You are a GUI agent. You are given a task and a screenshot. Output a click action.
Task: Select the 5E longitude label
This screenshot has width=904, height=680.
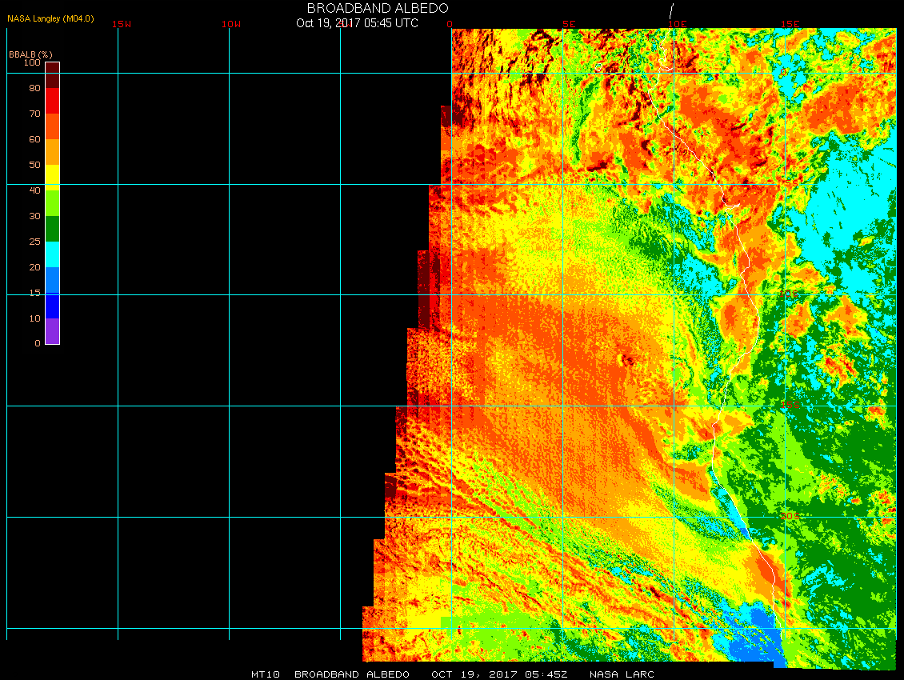tap(569, 24)
